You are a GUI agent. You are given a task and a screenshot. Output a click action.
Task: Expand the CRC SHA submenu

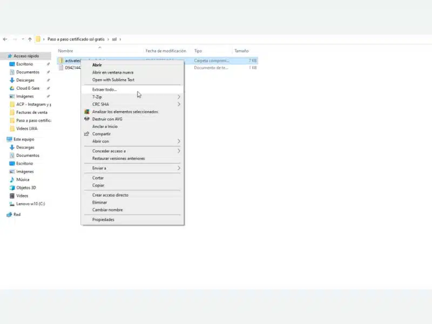(x=100, y=104)
